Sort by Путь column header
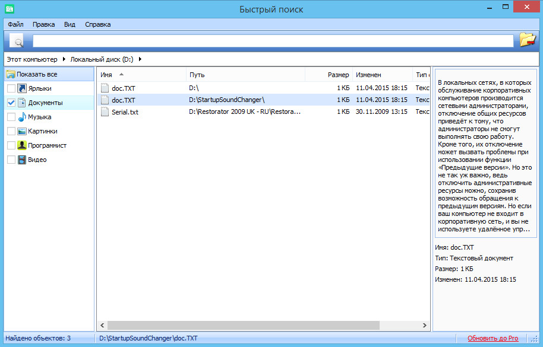This screenshot has height=347, width=543. point(245,75)
